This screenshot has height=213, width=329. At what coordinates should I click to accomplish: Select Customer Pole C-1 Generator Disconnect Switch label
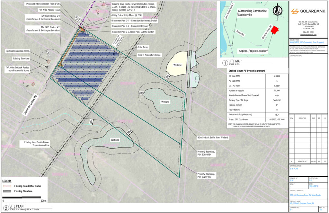(x=135, y=21)
